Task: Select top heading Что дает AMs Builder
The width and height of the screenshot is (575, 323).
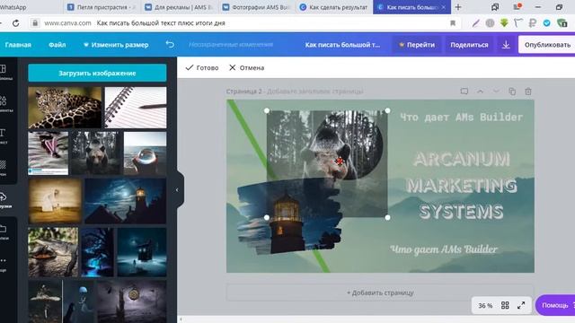Action: pos(461,118)
